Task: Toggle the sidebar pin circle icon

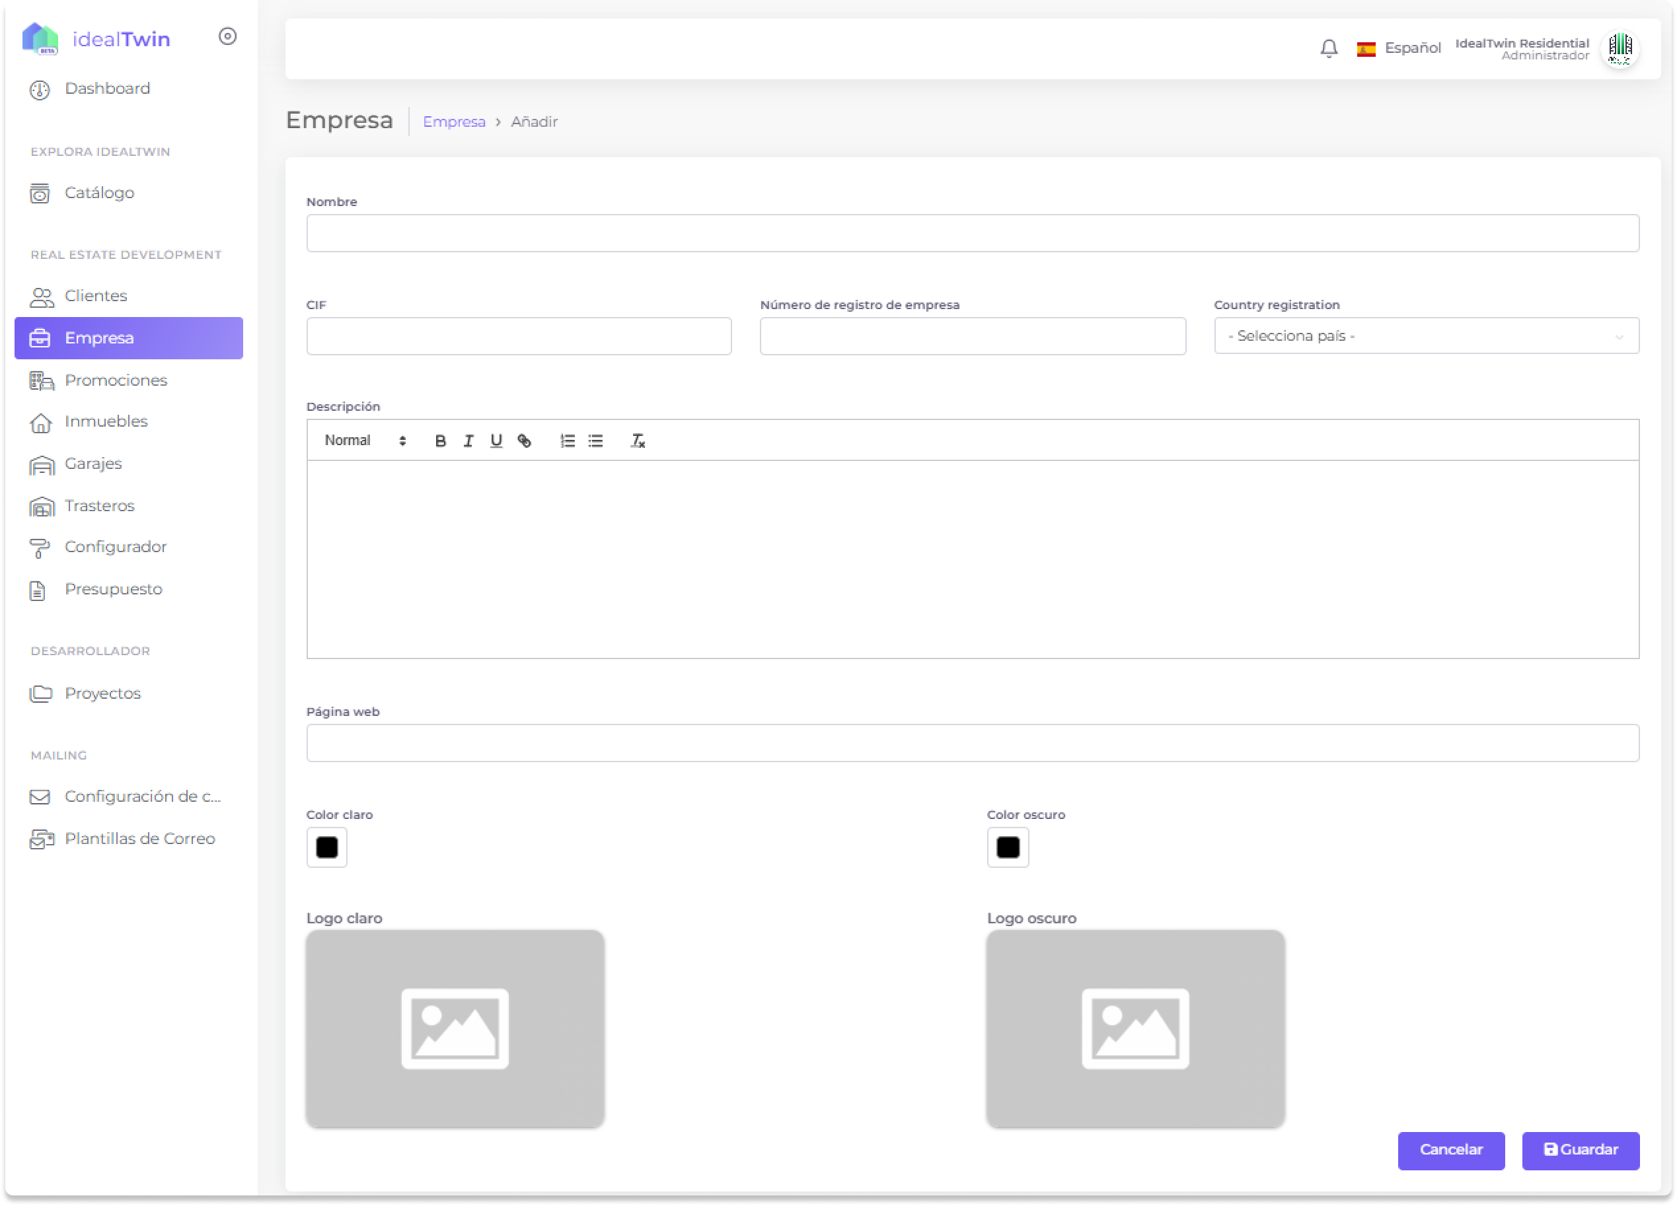Action: pyautogui.click(x=228, y=36)
